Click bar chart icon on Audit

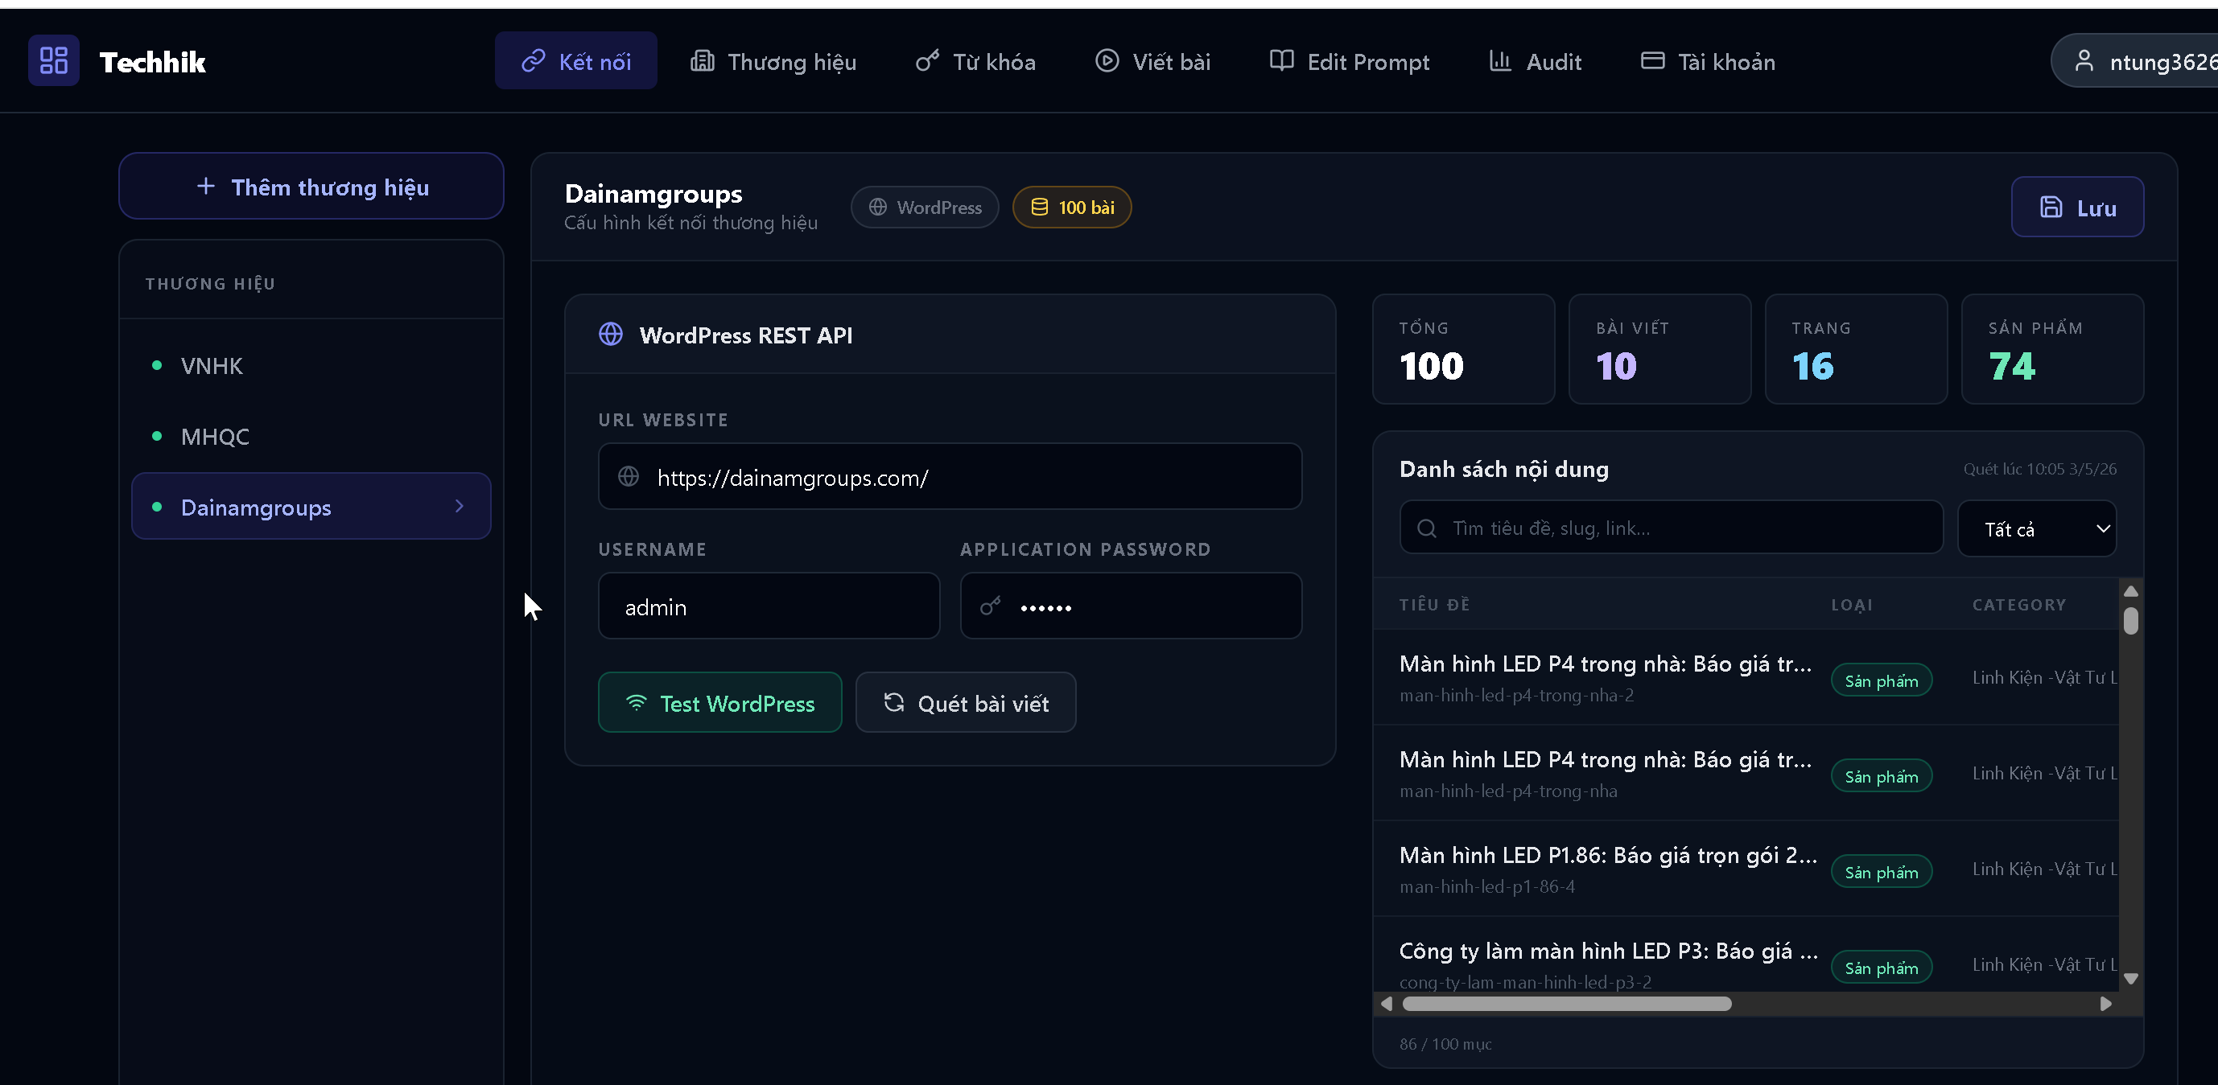click(1500, 60)
